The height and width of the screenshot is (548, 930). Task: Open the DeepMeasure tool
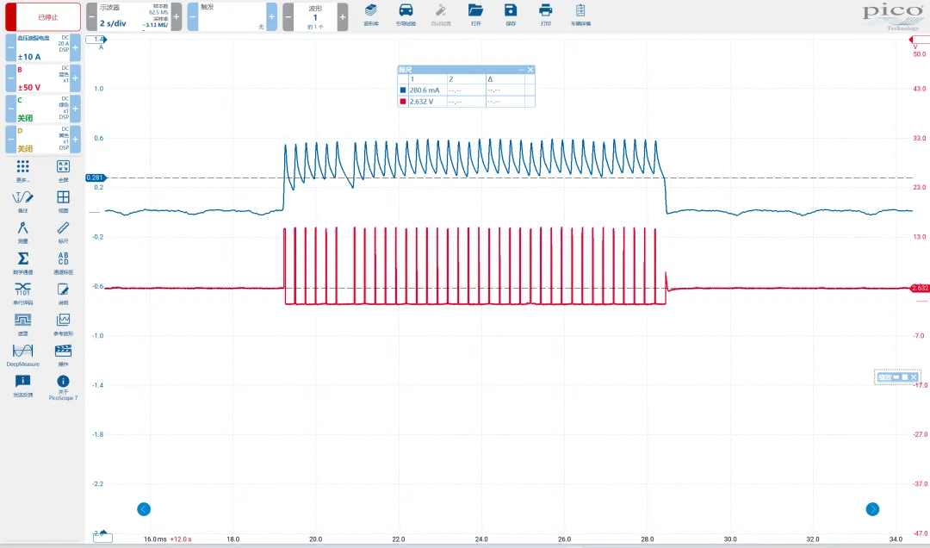(23, 354)
